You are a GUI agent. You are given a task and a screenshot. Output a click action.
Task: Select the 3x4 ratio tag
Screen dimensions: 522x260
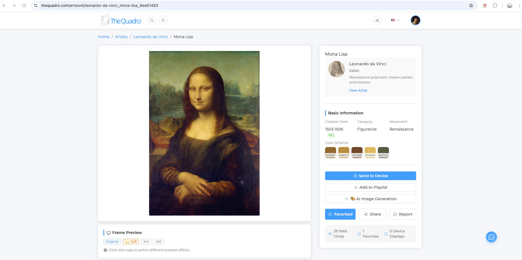pyautogui.click(x=146, y=242)
